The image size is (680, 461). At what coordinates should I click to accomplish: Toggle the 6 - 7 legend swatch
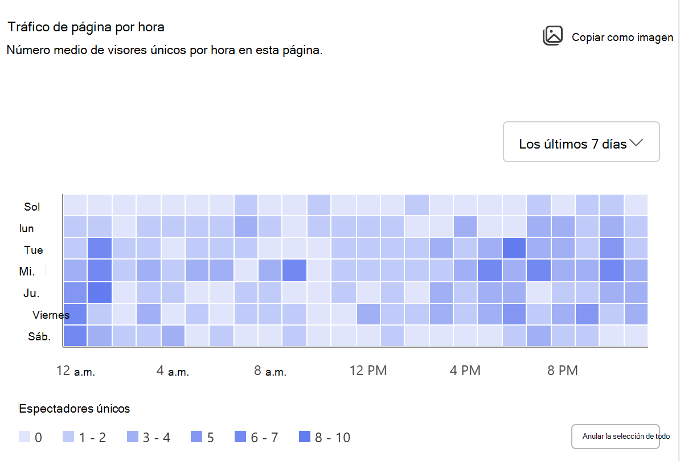(x=240, y=437)
